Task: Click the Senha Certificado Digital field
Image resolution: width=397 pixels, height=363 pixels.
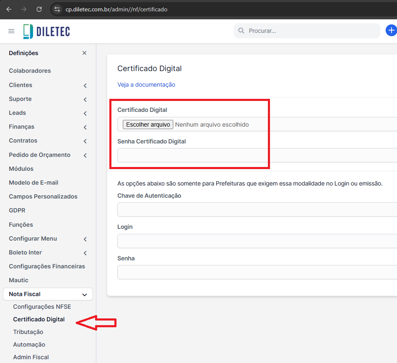Action: click(257, 155)
